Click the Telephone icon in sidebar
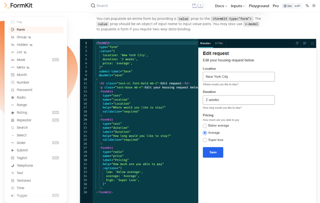 (12, 166)
